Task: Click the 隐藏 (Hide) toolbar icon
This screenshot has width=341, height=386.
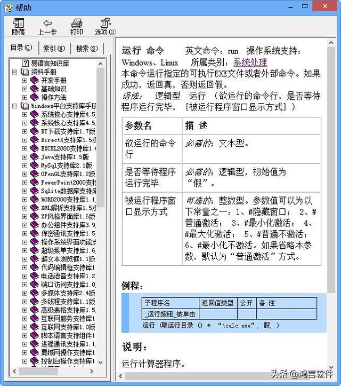Action: click(19, 22)
